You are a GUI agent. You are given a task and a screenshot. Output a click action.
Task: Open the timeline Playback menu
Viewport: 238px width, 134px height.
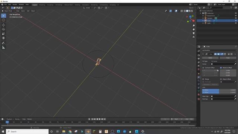(x=10, y=119)
